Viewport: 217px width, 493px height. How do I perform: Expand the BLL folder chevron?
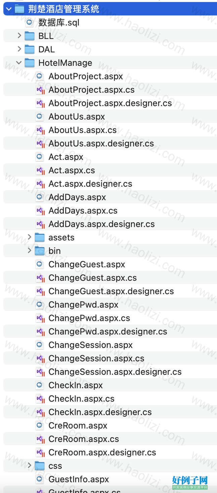coord(19,36)
